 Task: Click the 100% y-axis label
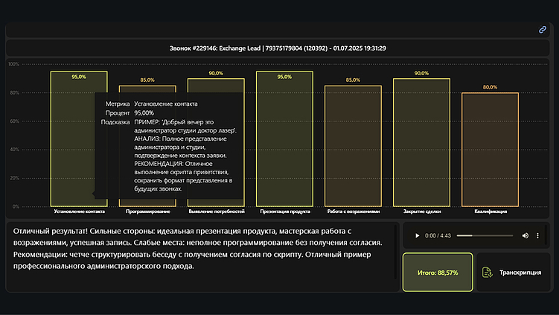[x=13, y=64]
